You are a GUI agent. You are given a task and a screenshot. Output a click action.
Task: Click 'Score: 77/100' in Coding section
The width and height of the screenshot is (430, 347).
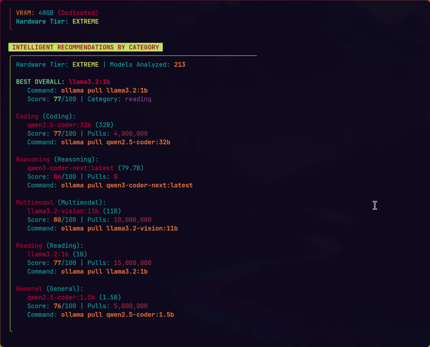pos(52,134)
